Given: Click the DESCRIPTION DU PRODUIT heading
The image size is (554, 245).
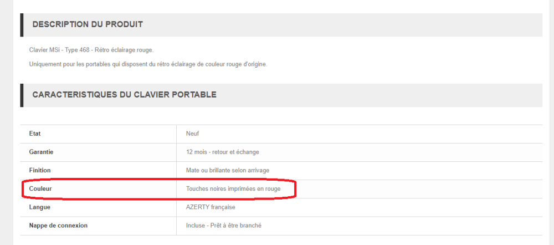Looking at the screenshot, I should 88,24.
